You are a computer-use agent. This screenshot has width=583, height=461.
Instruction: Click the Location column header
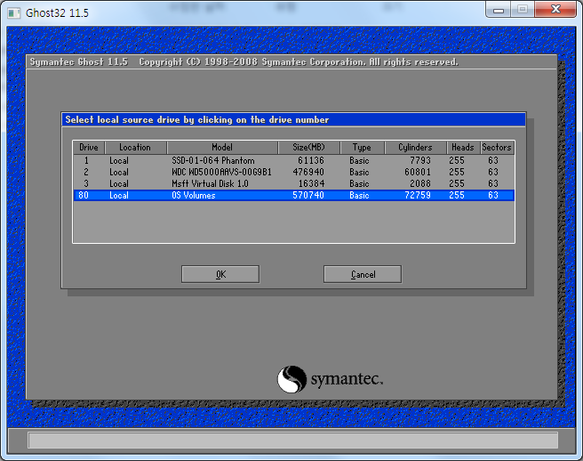(136, 148)
